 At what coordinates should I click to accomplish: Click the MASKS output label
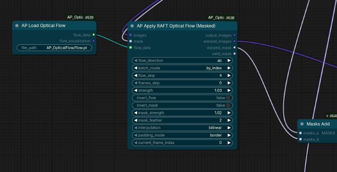[328, 133]
